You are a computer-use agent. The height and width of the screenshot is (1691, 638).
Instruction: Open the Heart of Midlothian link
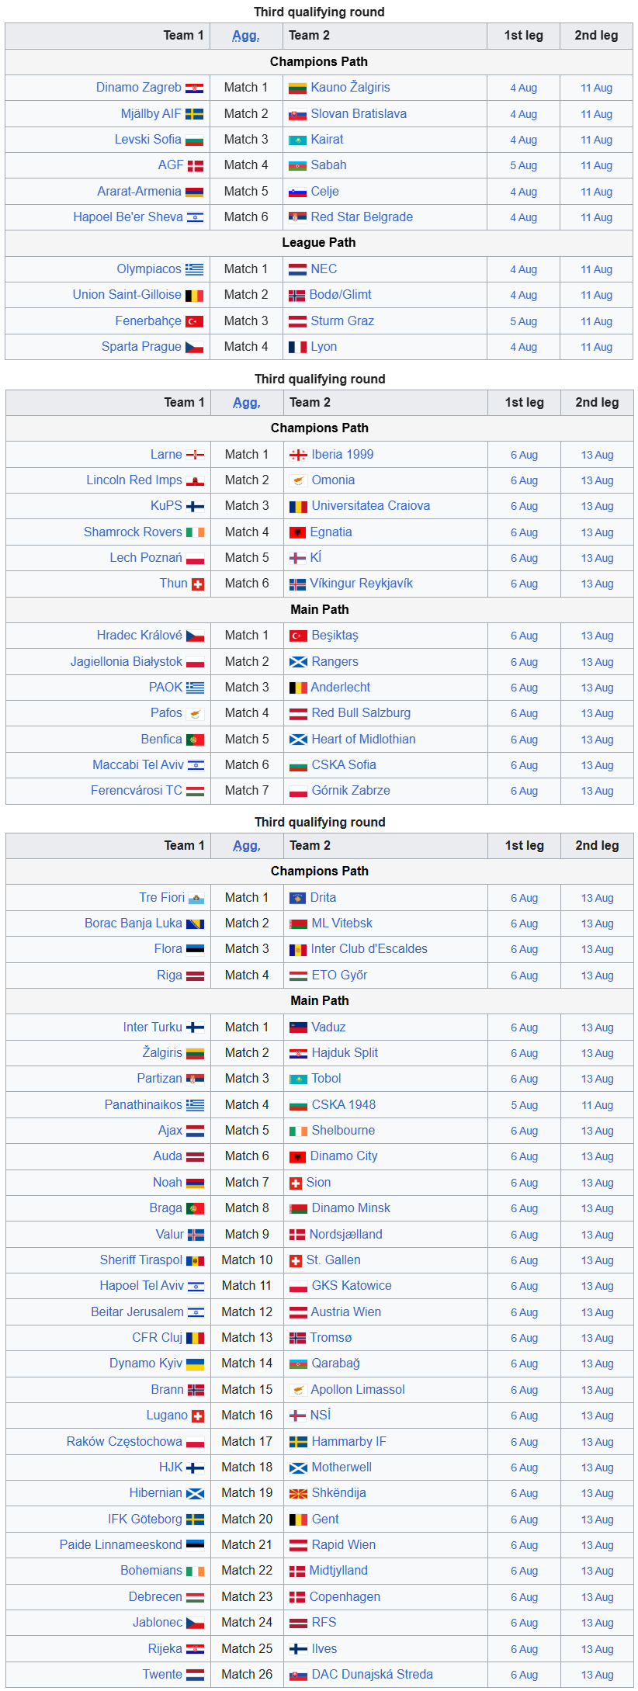coord(363,740)
